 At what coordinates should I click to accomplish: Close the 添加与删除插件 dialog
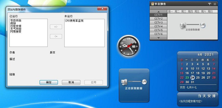pyautogui.click(x=102, y=9)
